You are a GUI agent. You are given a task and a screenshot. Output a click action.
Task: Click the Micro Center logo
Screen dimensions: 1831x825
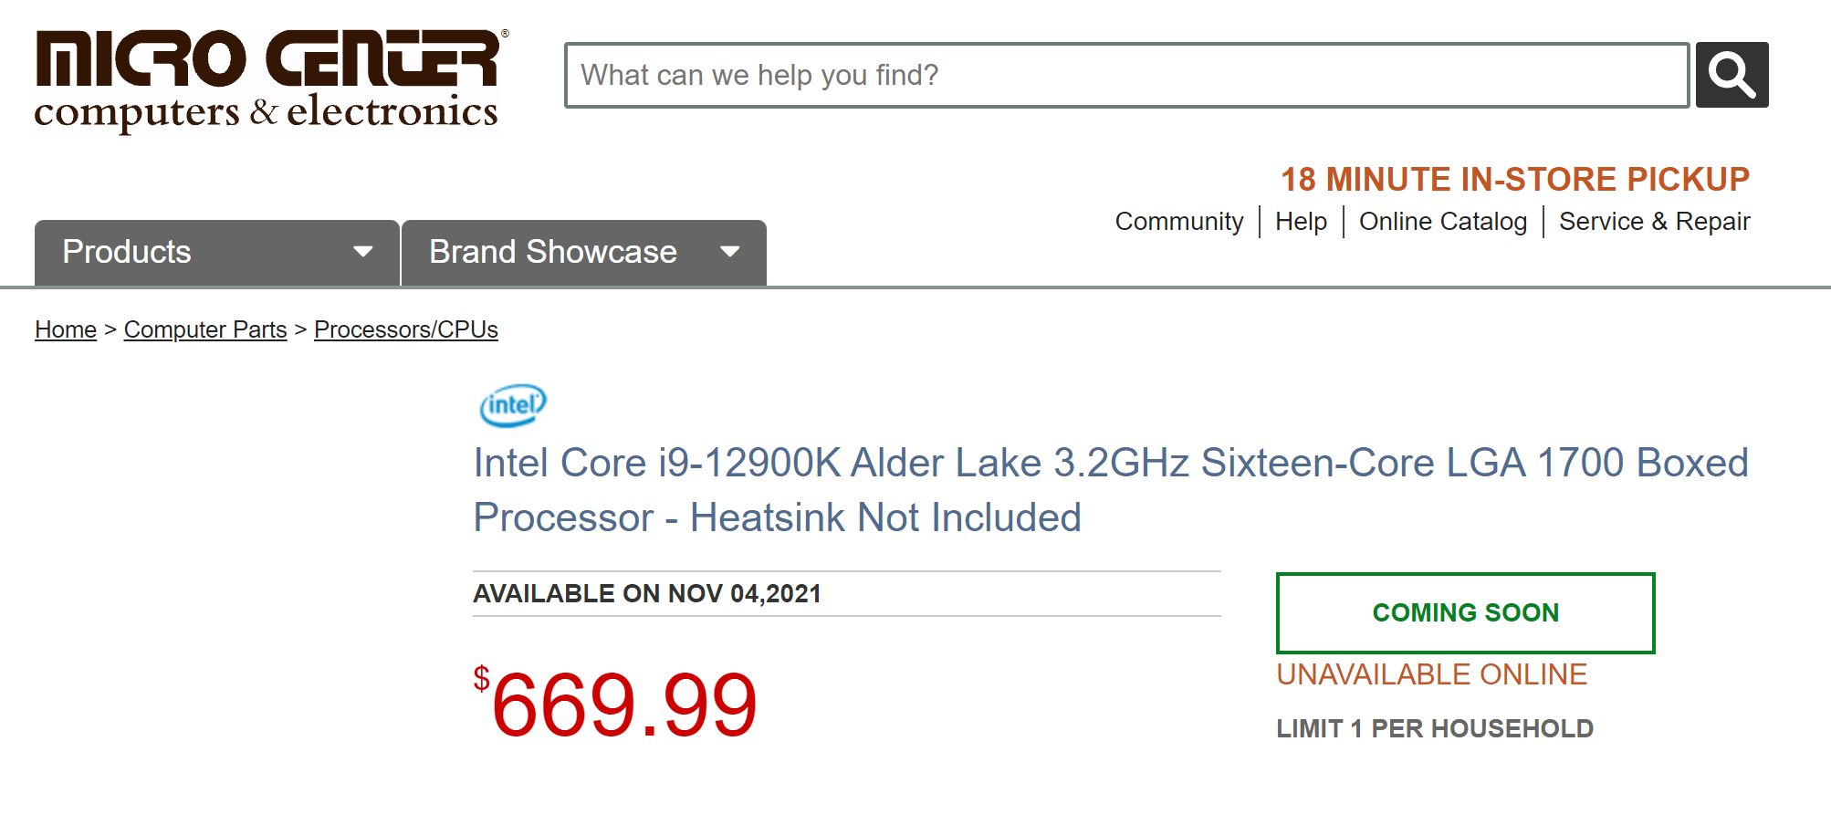pos(269,80)
